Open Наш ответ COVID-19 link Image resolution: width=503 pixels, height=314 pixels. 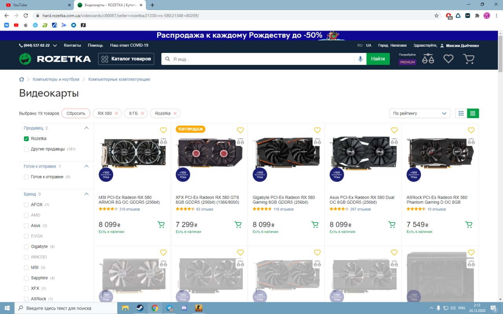[129, 46]
